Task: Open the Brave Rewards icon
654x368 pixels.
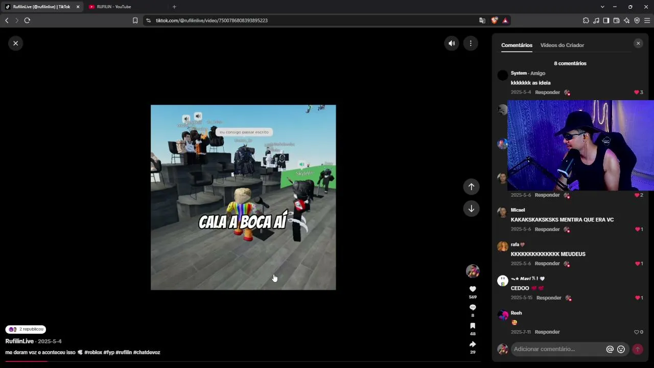Action: pos(505,20)
